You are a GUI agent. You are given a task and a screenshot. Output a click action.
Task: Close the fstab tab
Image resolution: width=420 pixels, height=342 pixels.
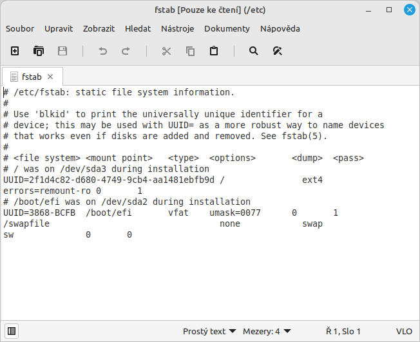click(x=52, y=77)
